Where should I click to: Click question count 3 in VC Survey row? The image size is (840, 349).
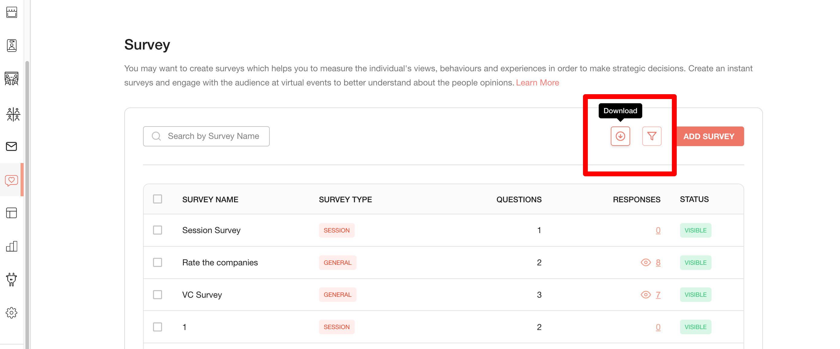coord(539,295)
